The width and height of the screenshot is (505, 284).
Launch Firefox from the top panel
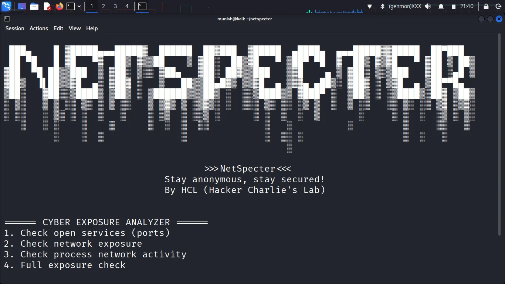60,6
